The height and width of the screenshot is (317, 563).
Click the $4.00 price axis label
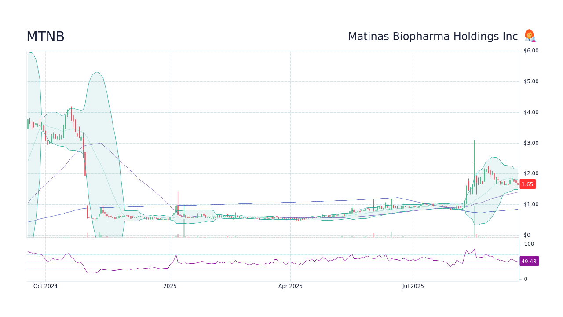click(x=531, y=112)
